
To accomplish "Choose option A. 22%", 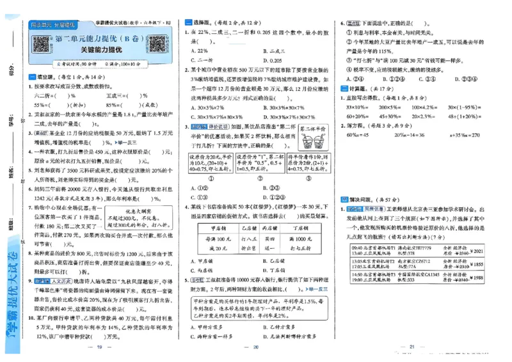I will tap(199, 51).
